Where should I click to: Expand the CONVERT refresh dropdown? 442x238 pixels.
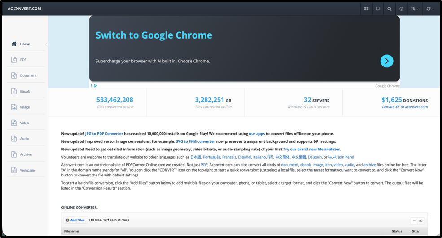pos(430,9)
